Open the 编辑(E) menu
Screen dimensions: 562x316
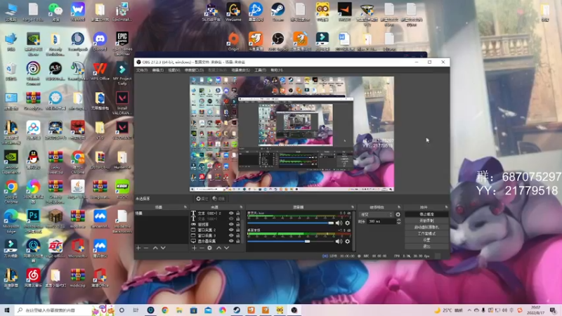click(157, 70)
